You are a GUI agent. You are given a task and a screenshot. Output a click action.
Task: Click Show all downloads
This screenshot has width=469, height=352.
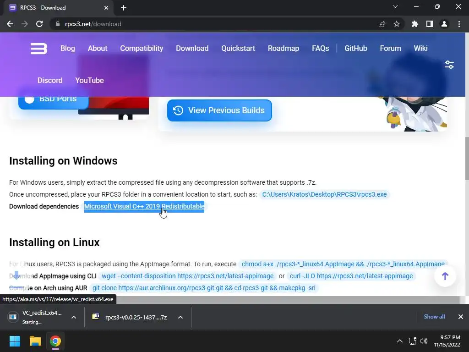tap(434, 317)
